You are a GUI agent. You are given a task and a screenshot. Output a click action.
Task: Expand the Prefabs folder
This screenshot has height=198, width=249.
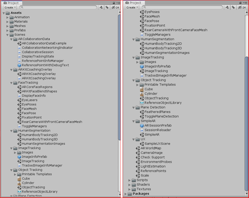(x=8, y=30)
